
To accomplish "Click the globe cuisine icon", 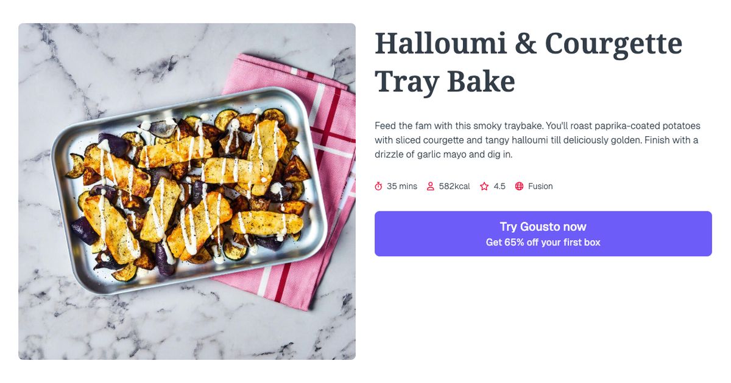I will [520, 186].
